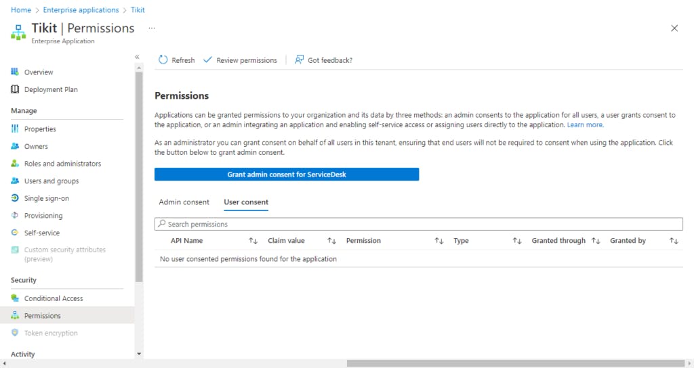
Task: Sort by Granted through column arrows
Action: click(596, 241)
